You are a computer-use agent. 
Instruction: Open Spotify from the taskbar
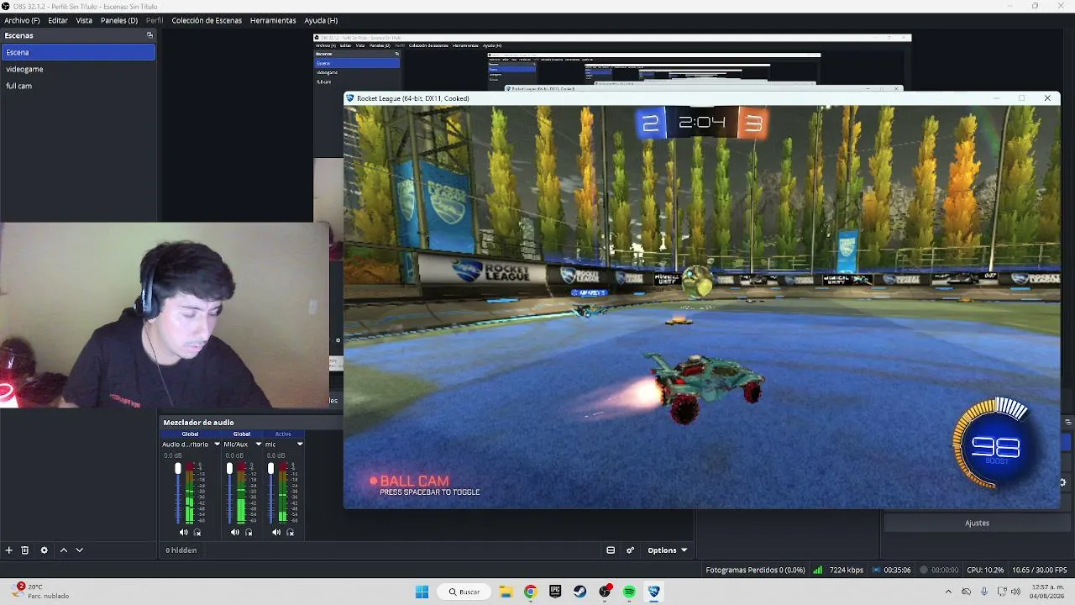click(629, 592)
